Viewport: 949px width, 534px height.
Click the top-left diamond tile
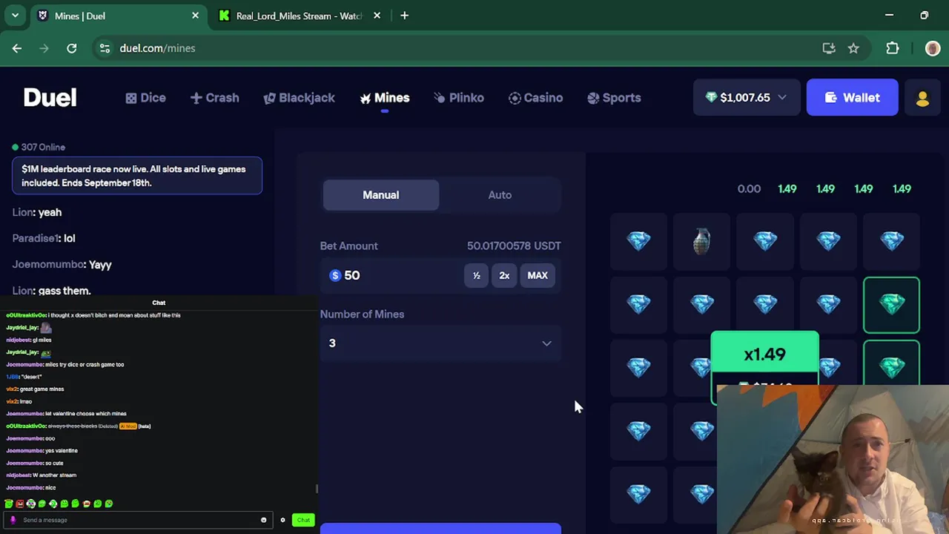coord(638,241)
